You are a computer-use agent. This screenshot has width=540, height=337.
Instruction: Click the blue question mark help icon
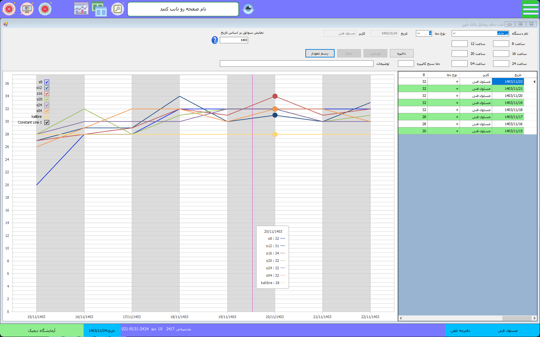[215, 40]
